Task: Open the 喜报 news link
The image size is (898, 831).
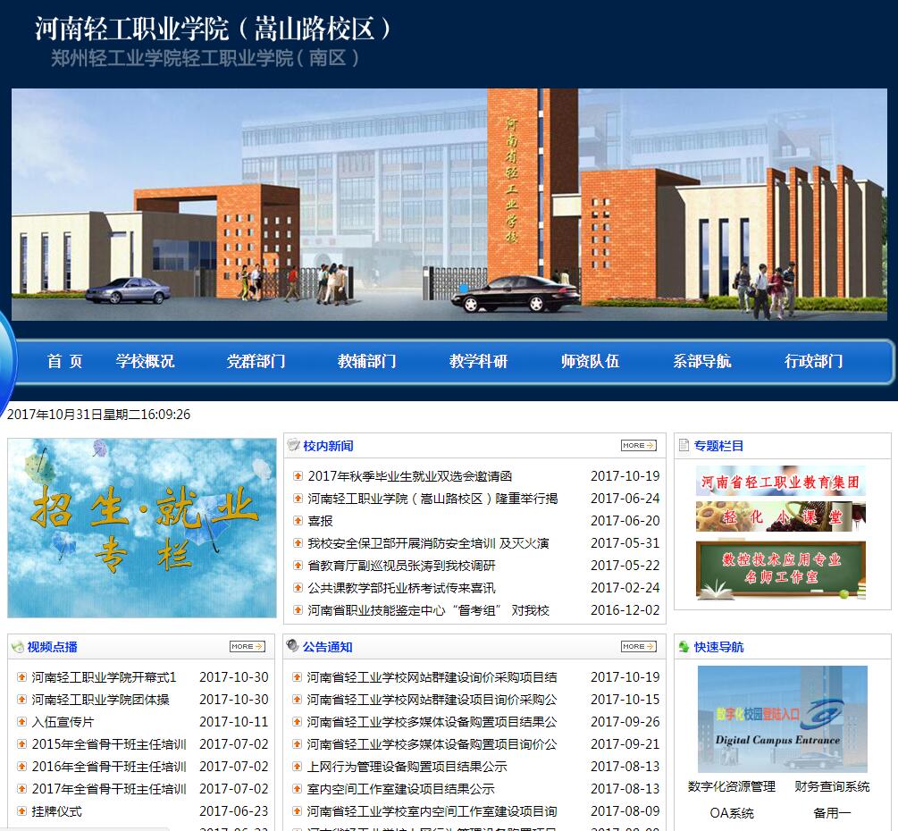Action: (x=320, y=521)
